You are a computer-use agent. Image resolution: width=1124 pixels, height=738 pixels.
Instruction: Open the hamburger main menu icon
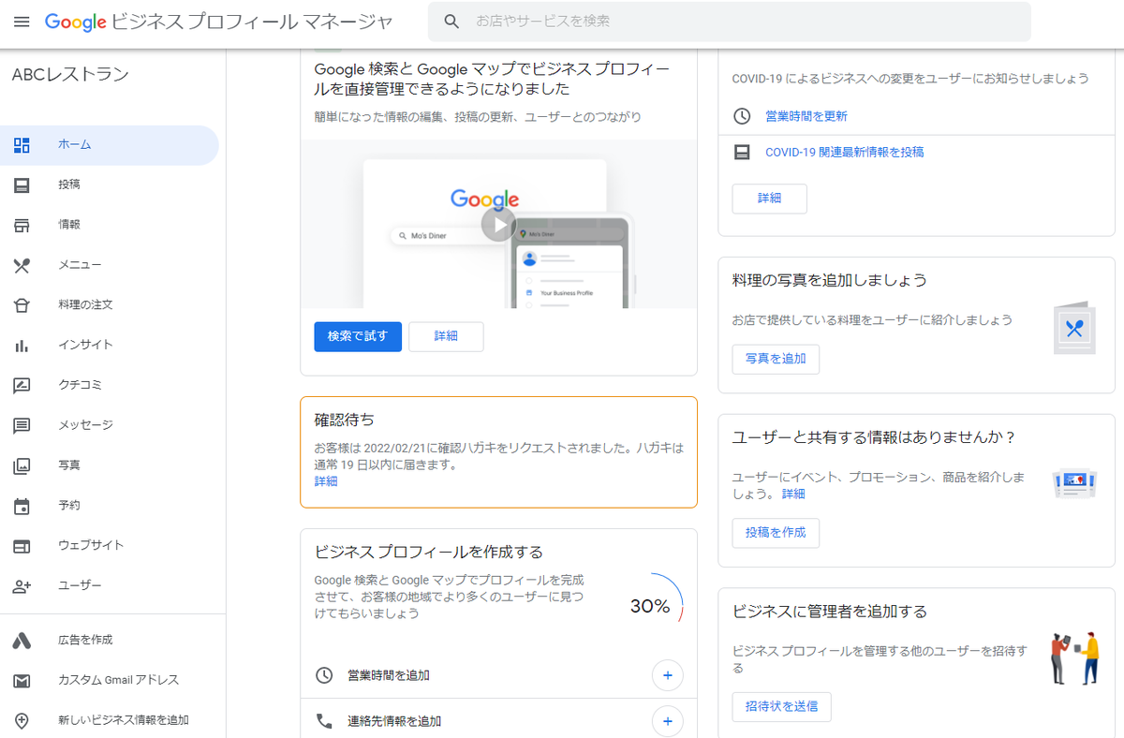[x=22, y=21]
